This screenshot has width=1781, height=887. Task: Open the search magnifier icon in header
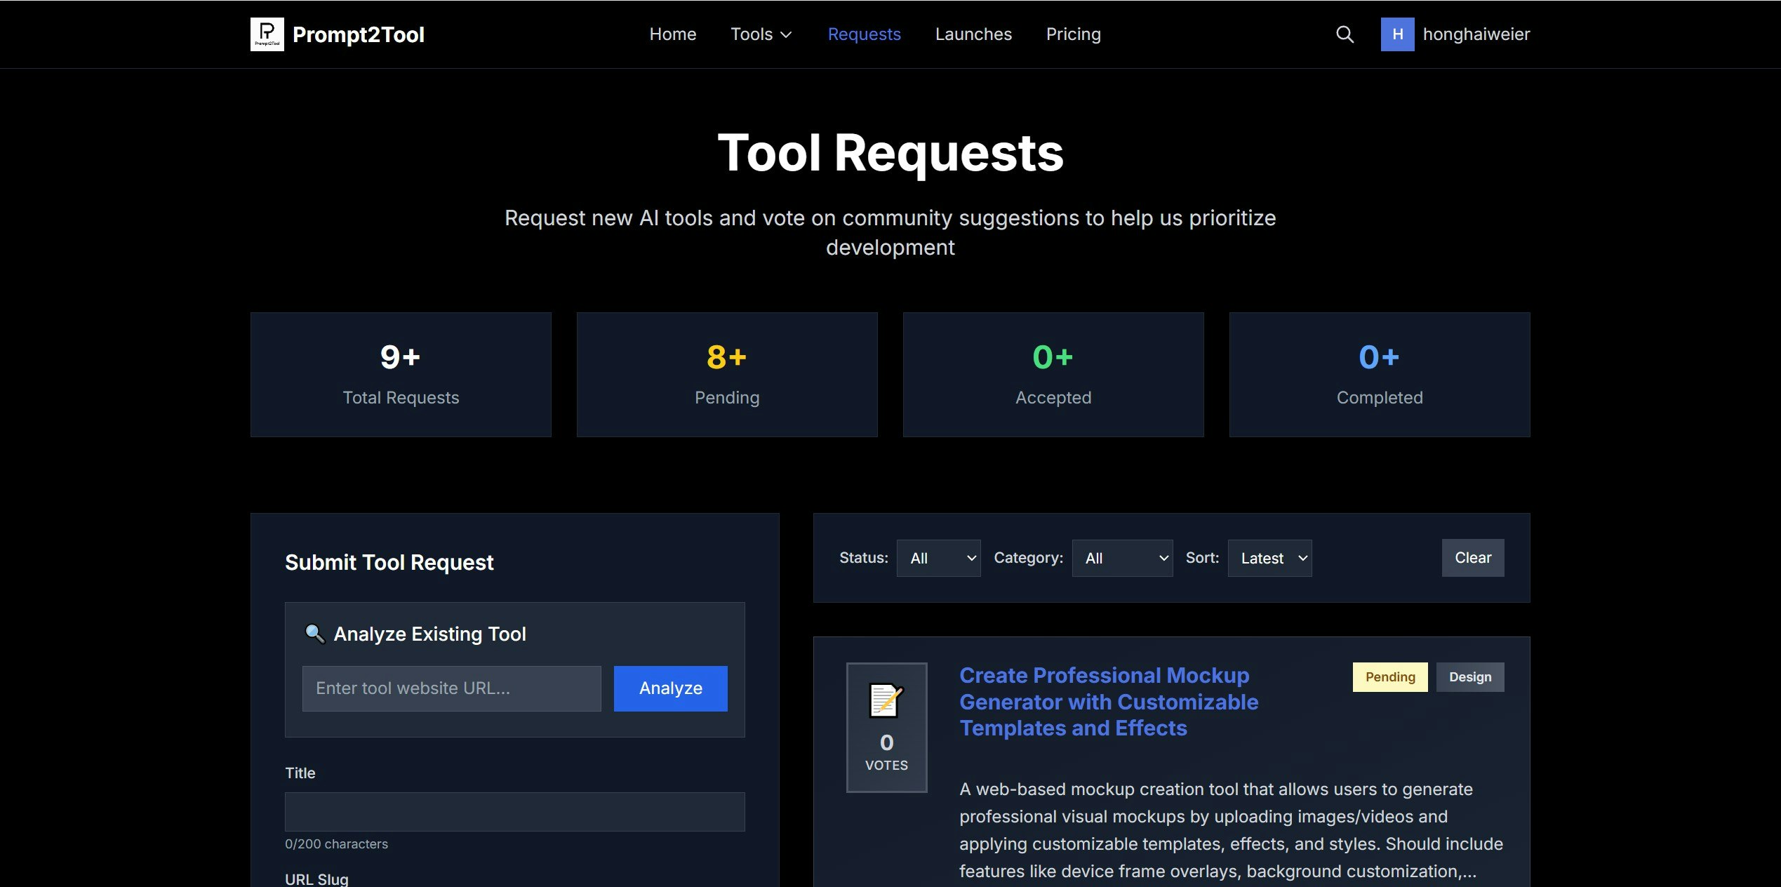click(x=1345, y=34)
